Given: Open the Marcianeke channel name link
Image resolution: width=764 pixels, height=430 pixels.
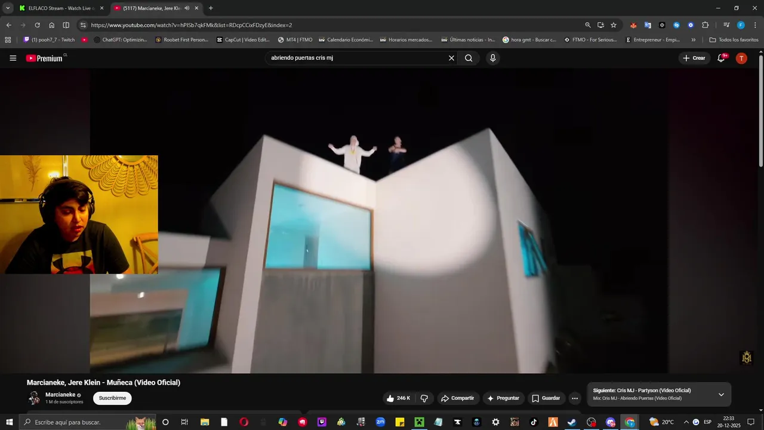Looking at the screenshot, I should (x=60, y=395).
